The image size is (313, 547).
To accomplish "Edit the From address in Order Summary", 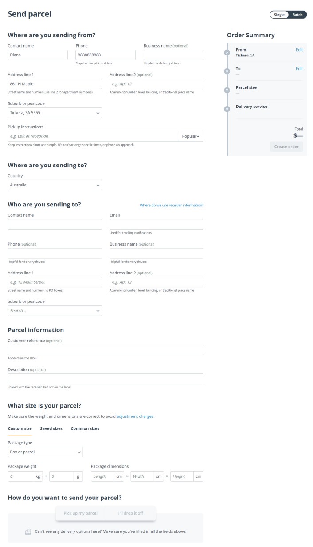I will click(x=299, y=50).
